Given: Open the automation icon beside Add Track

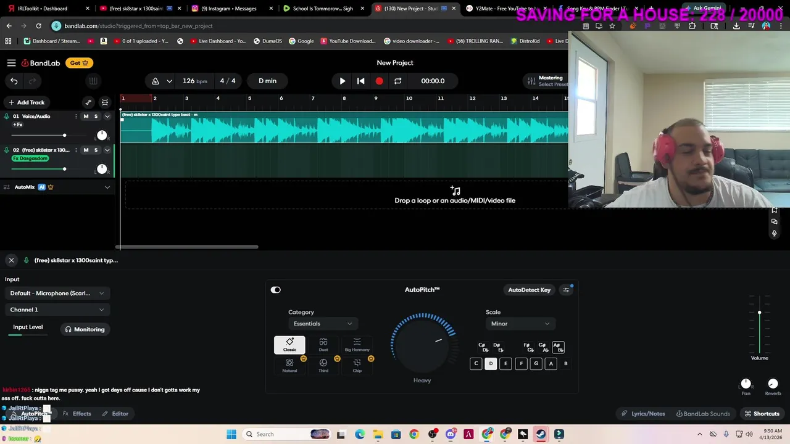Looking at the screenshot, I should (88, 102).
